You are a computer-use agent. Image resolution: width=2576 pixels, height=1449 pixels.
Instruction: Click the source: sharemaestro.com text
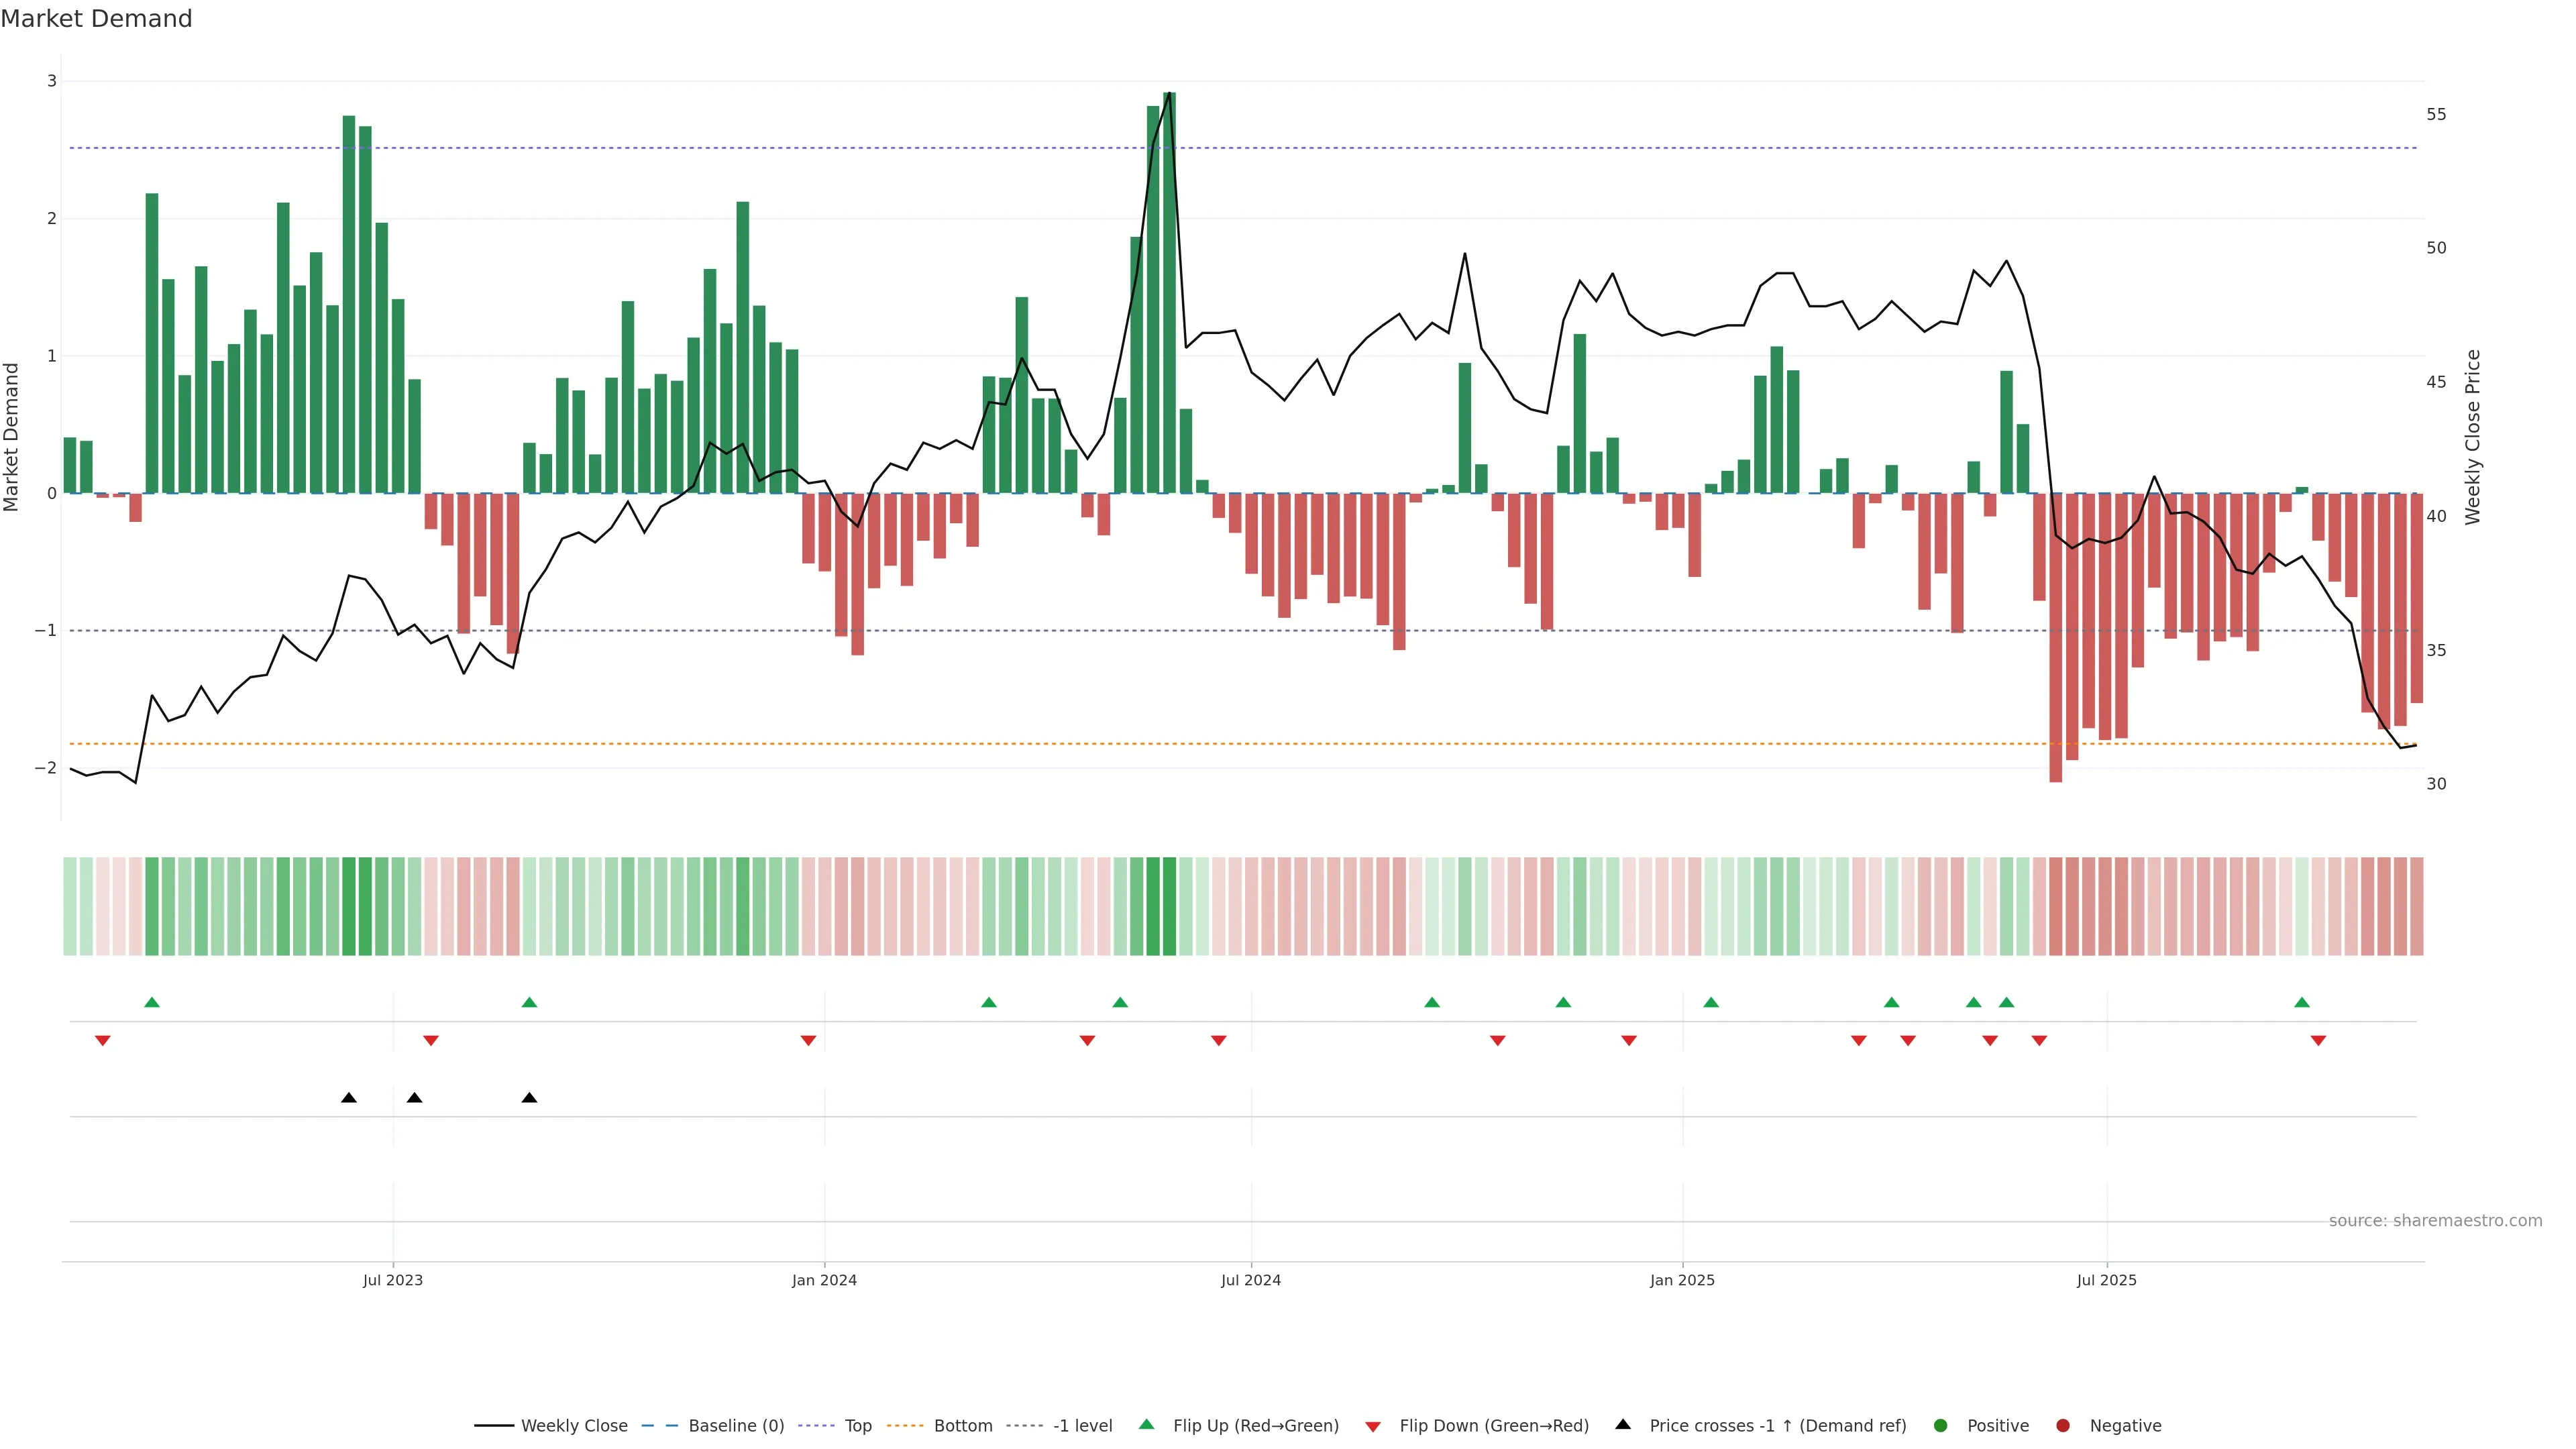coord(2435,1220)
